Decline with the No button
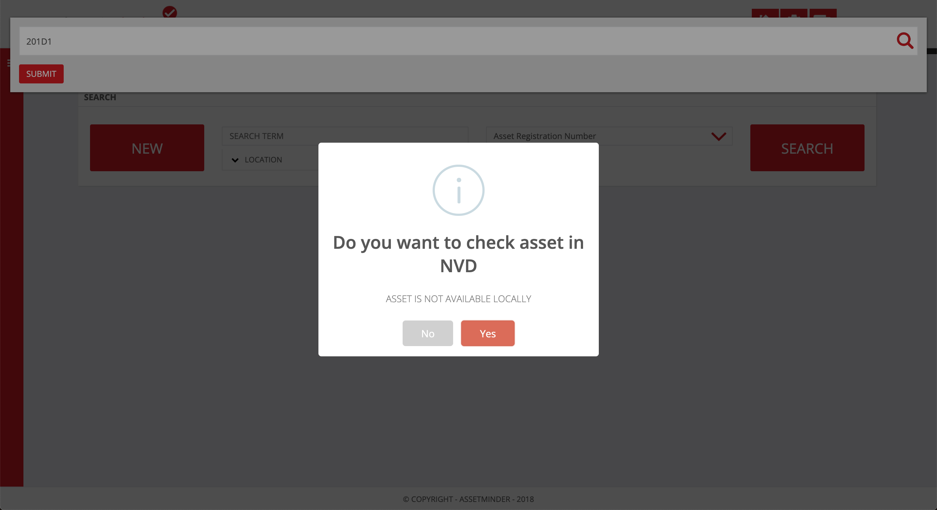This screenshot has width=937, height=510. pos(428,333)
